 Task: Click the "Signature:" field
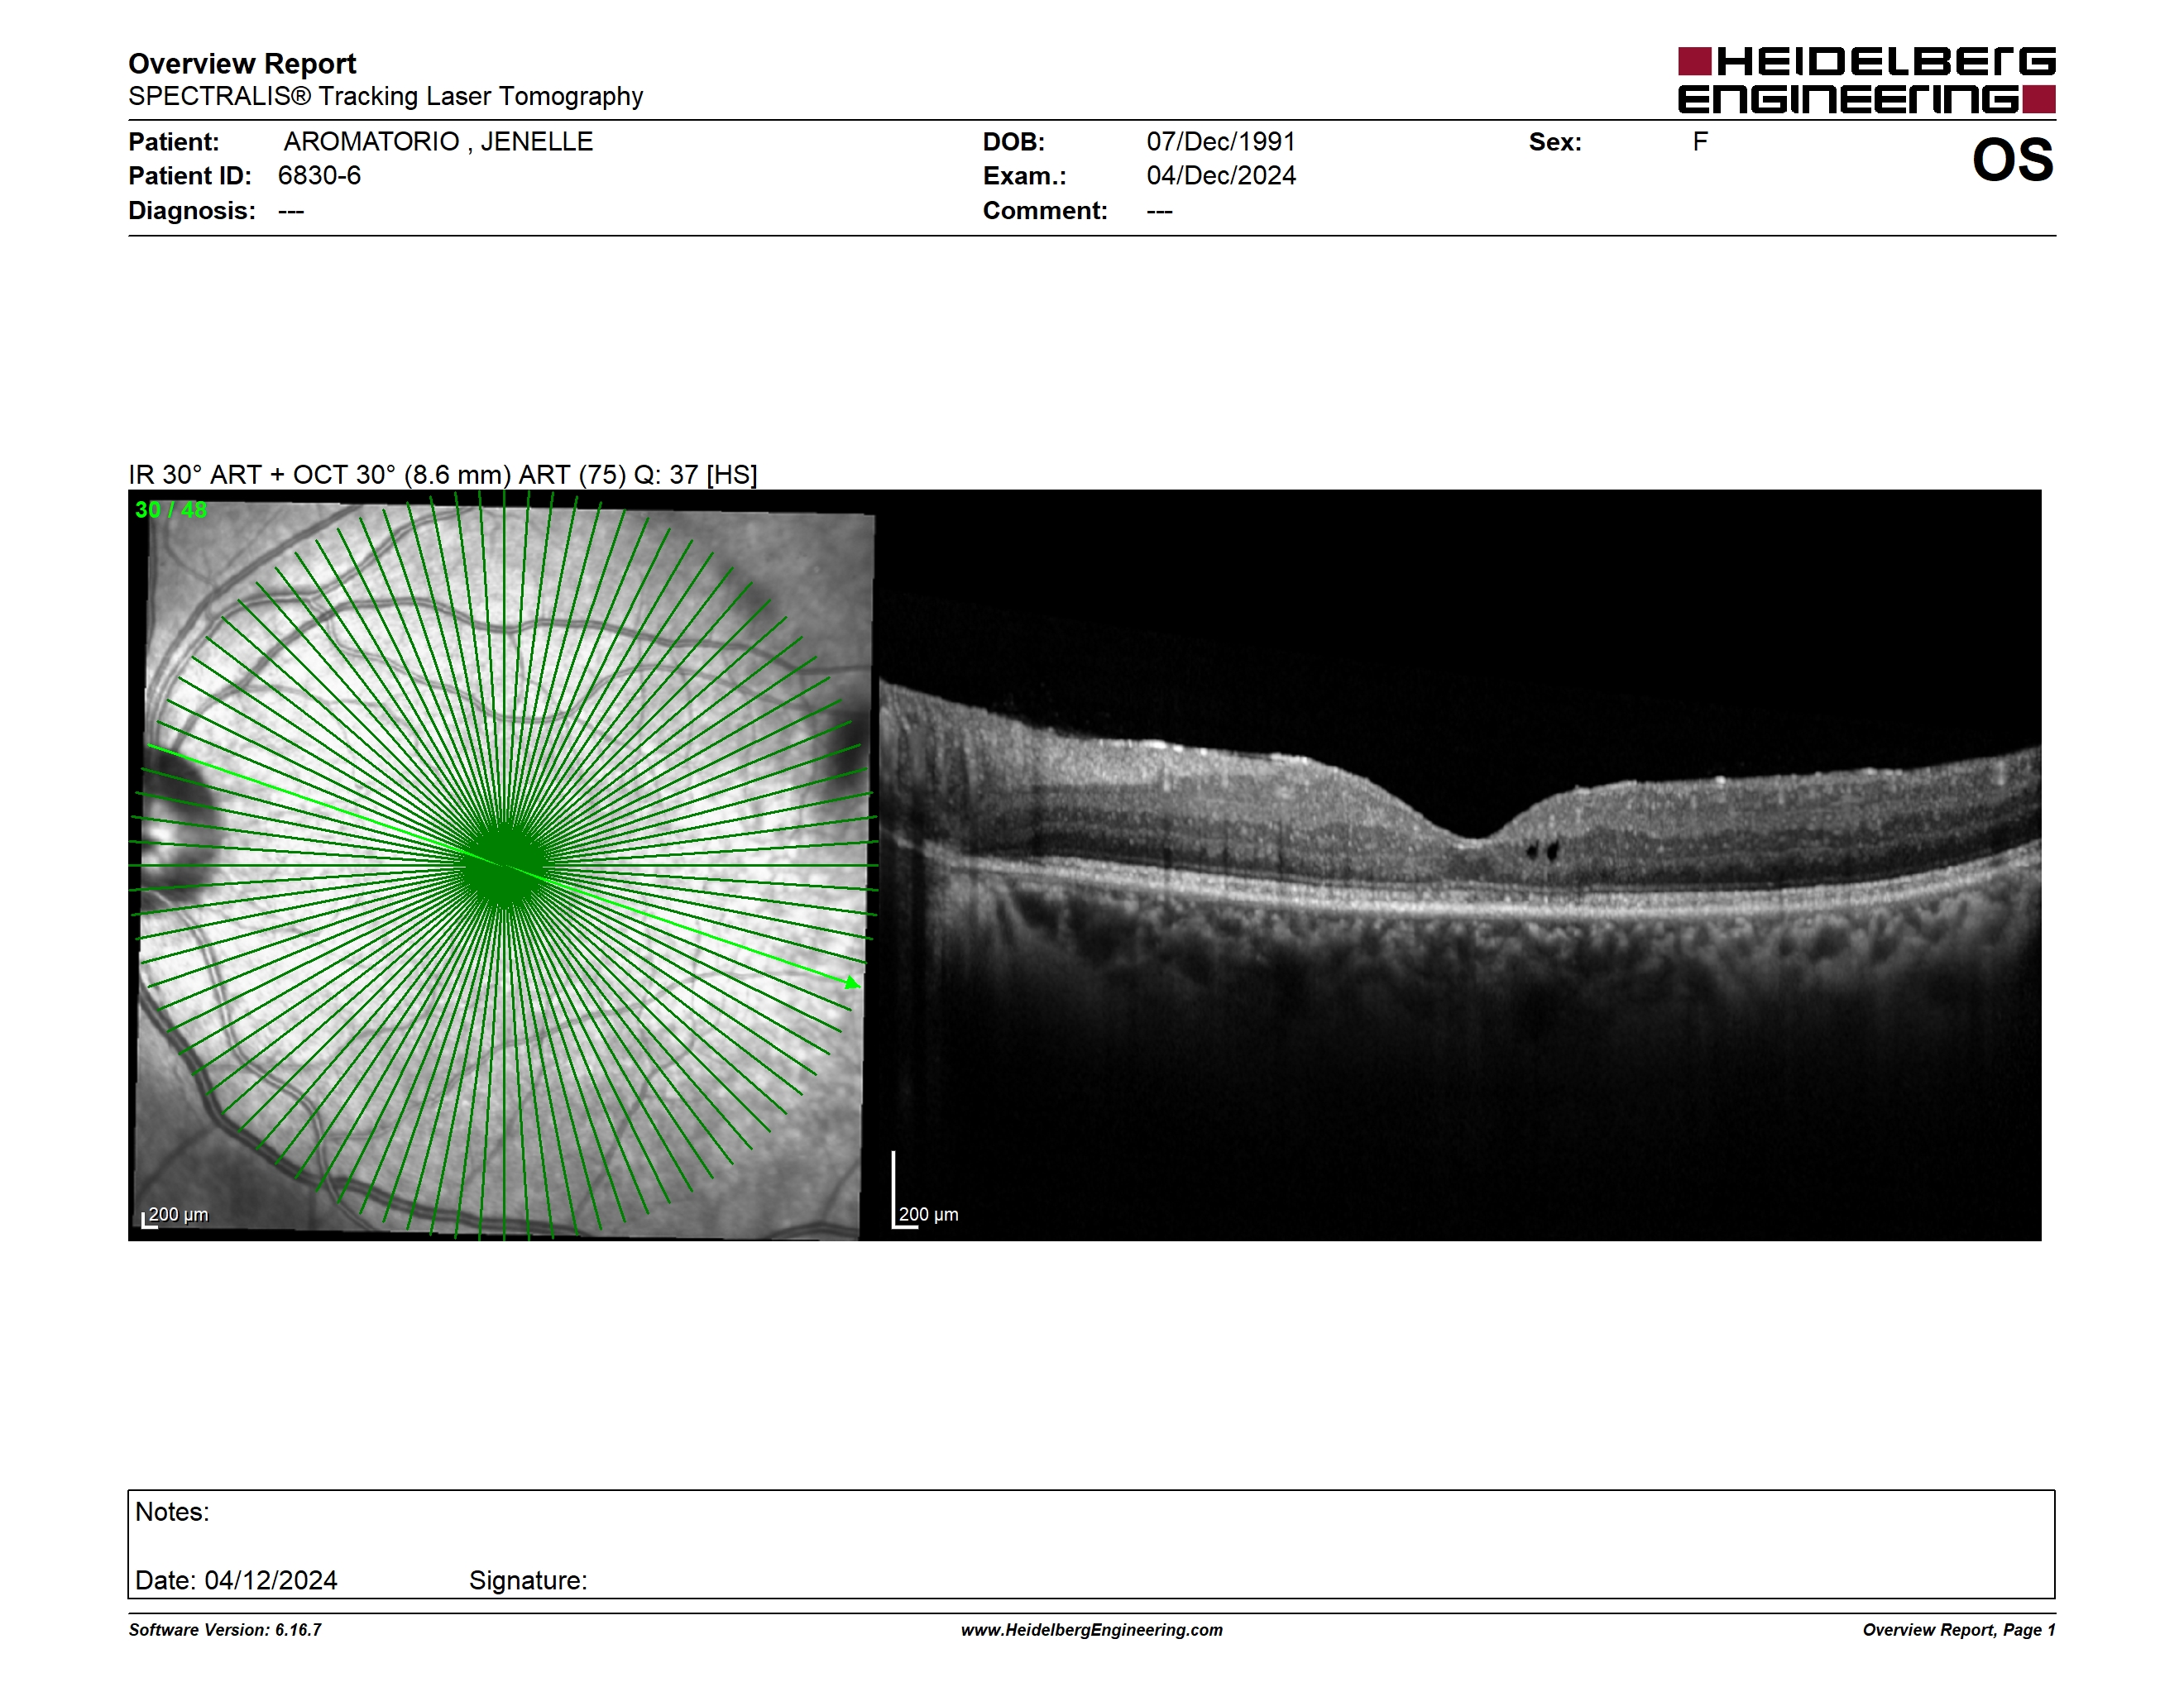[528, 1580]
